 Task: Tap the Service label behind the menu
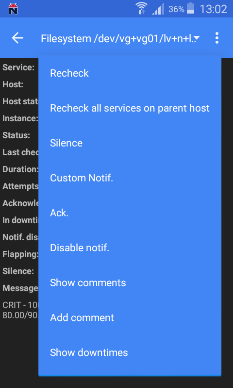[x=18, y=67]
